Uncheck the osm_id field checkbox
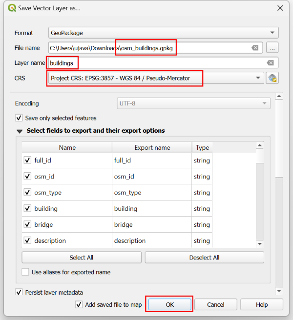The image size is (293, 320). (x=27, y=177)
